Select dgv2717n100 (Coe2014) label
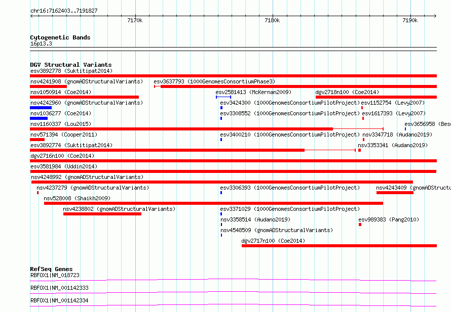Viewport: 451px width, 312px height. 273,241
